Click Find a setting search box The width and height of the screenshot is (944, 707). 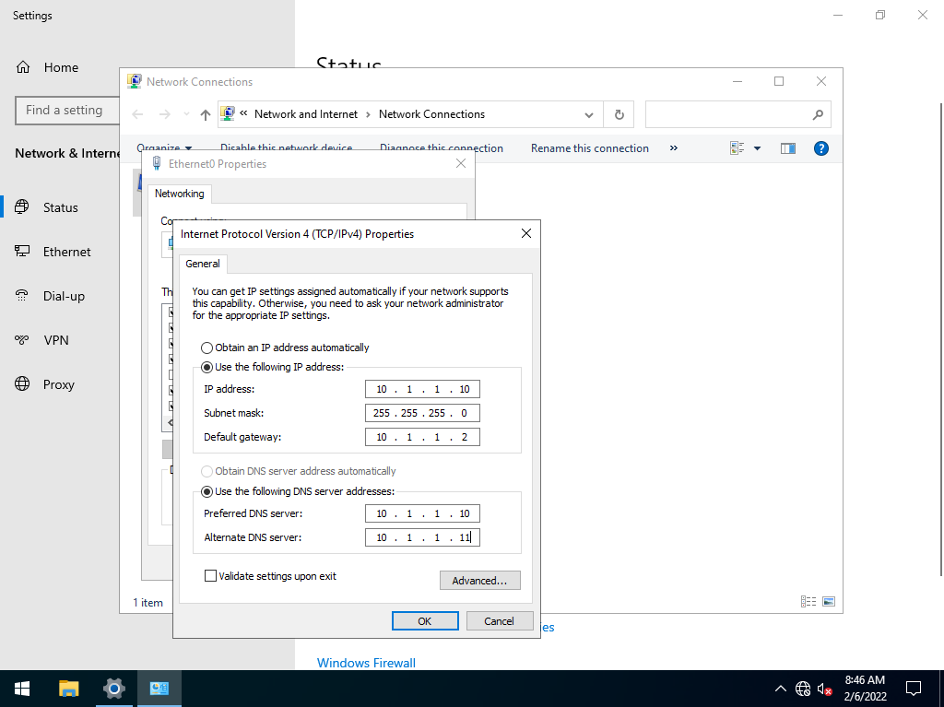[67, 111]
